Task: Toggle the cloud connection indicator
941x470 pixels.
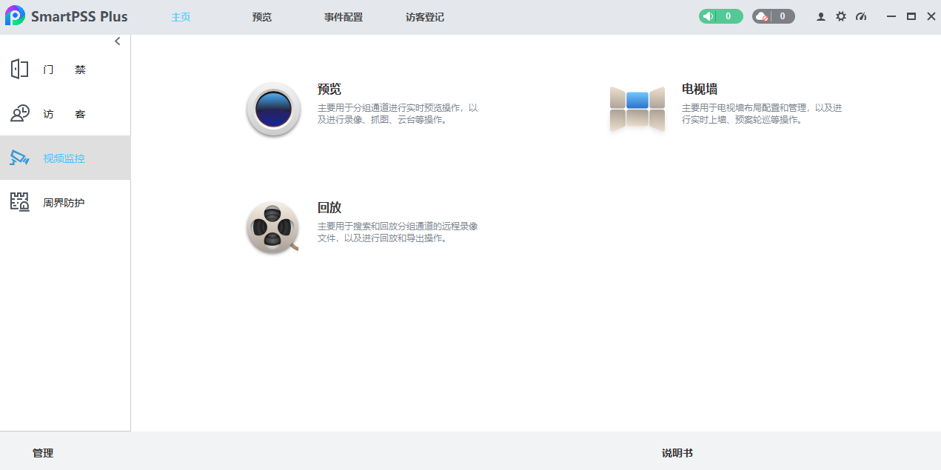Action: coord(762,16)
